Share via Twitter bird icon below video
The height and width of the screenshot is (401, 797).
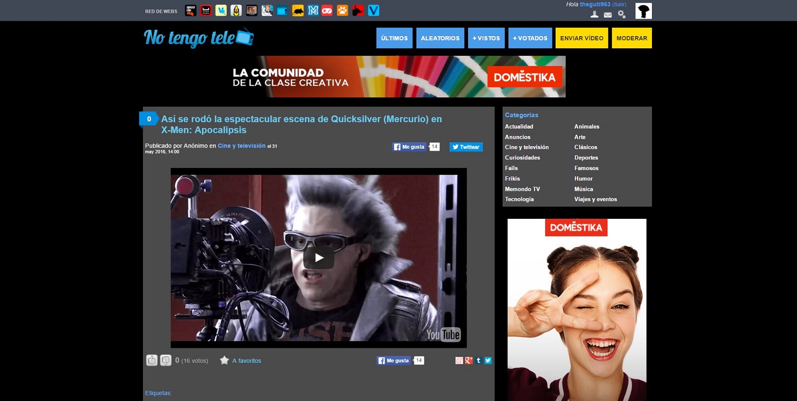(488, 360)
